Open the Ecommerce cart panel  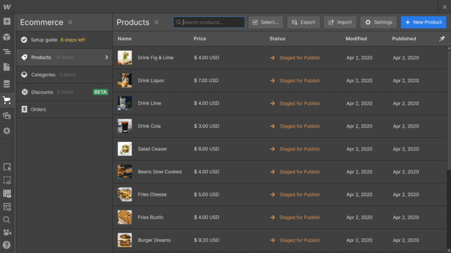point(7,100)
